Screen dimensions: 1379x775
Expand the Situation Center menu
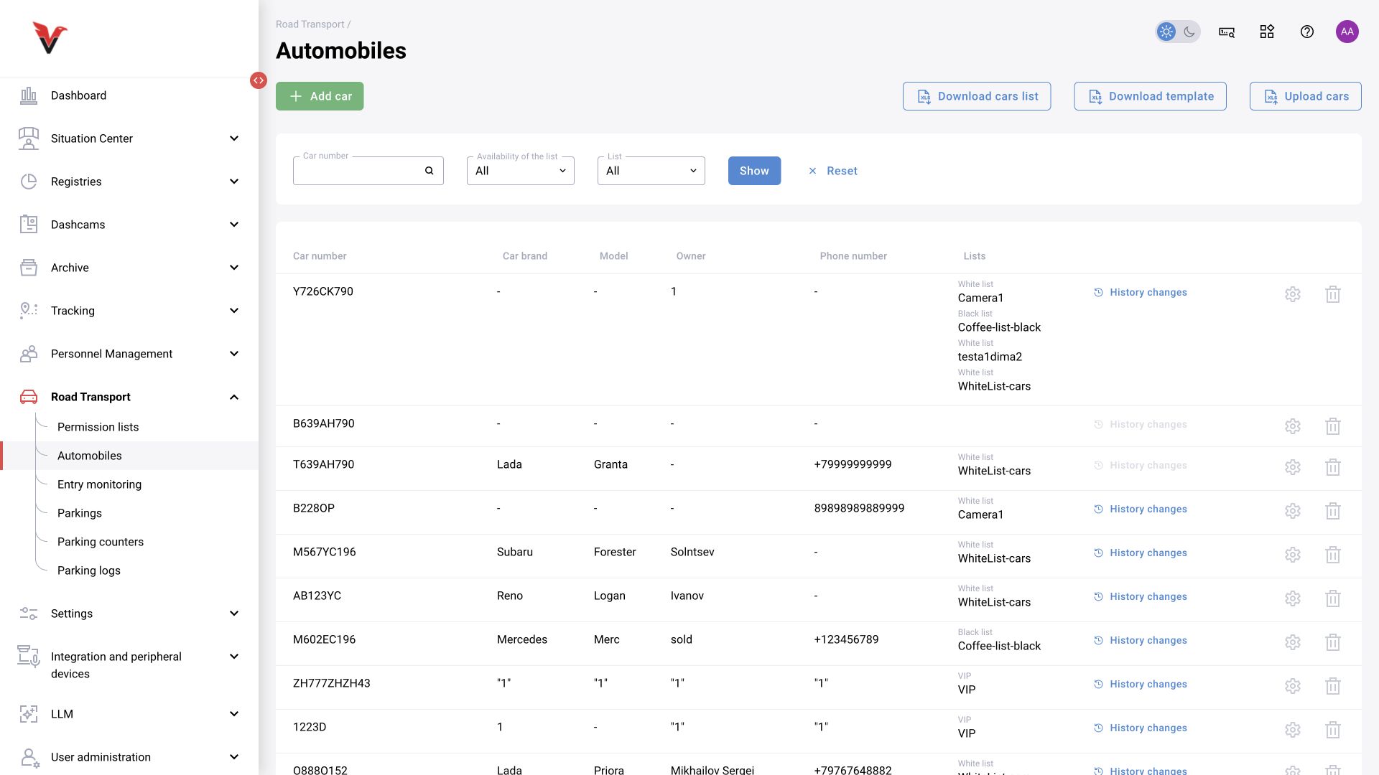point(129,138)
